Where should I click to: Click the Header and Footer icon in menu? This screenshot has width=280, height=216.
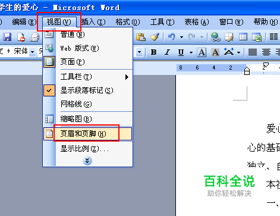click(x=49, y=133)
